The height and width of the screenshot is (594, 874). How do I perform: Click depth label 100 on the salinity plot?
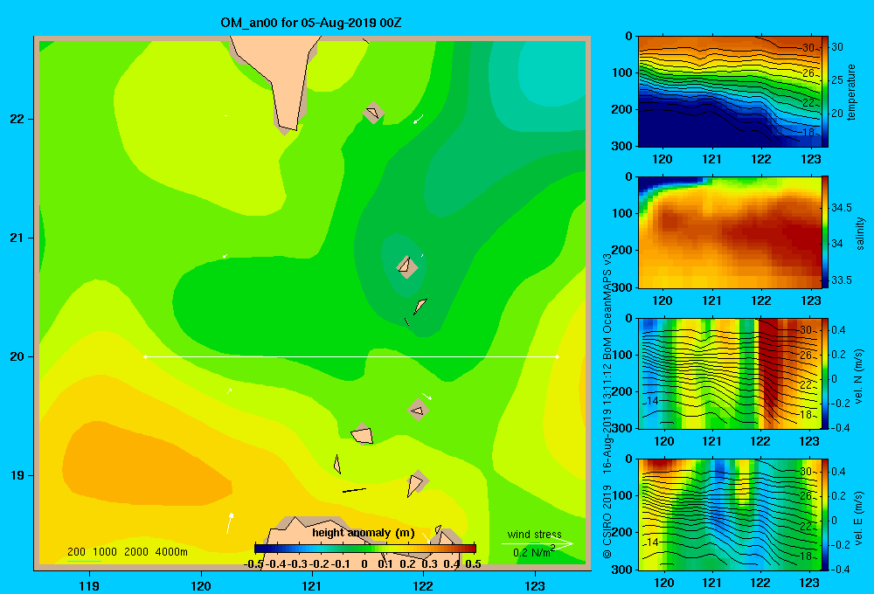coord(622,213)
